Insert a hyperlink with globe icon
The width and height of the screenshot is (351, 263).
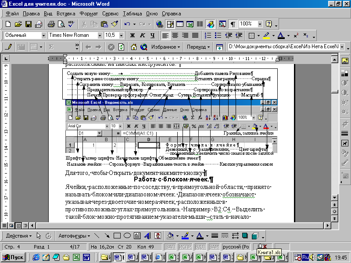(x=159, y=24)
